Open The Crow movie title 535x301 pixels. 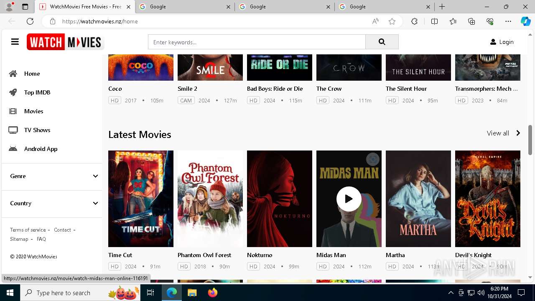click(329, 89)
